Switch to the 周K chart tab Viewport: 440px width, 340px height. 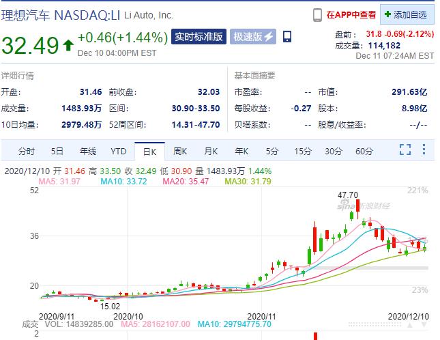tap(180, 152)
